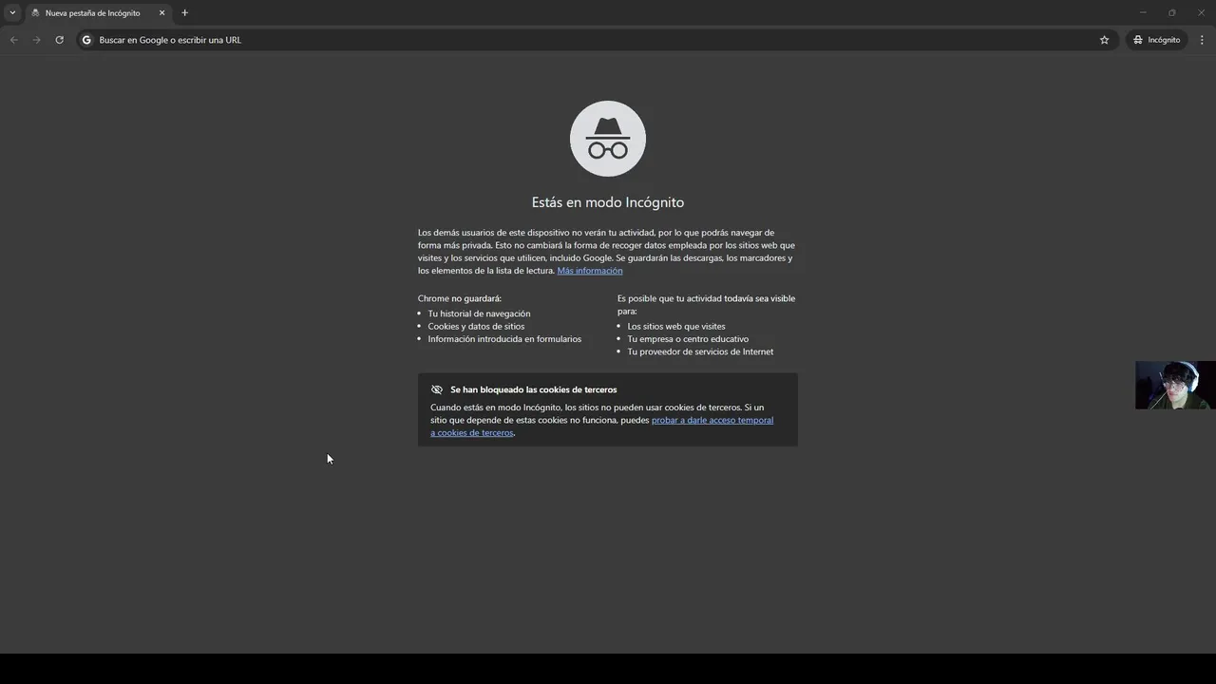Close the Nueva pestaña de Incógnito tab
Screen dimensions: 1216x684
(161, 12)
